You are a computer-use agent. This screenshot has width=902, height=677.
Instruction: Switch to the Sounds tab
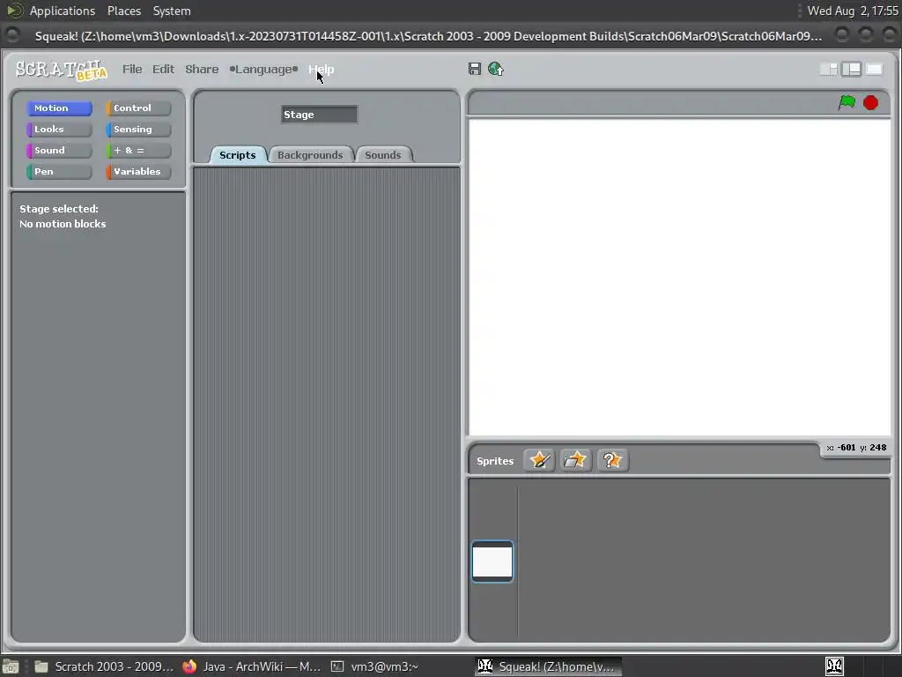[x=382, y=155]
